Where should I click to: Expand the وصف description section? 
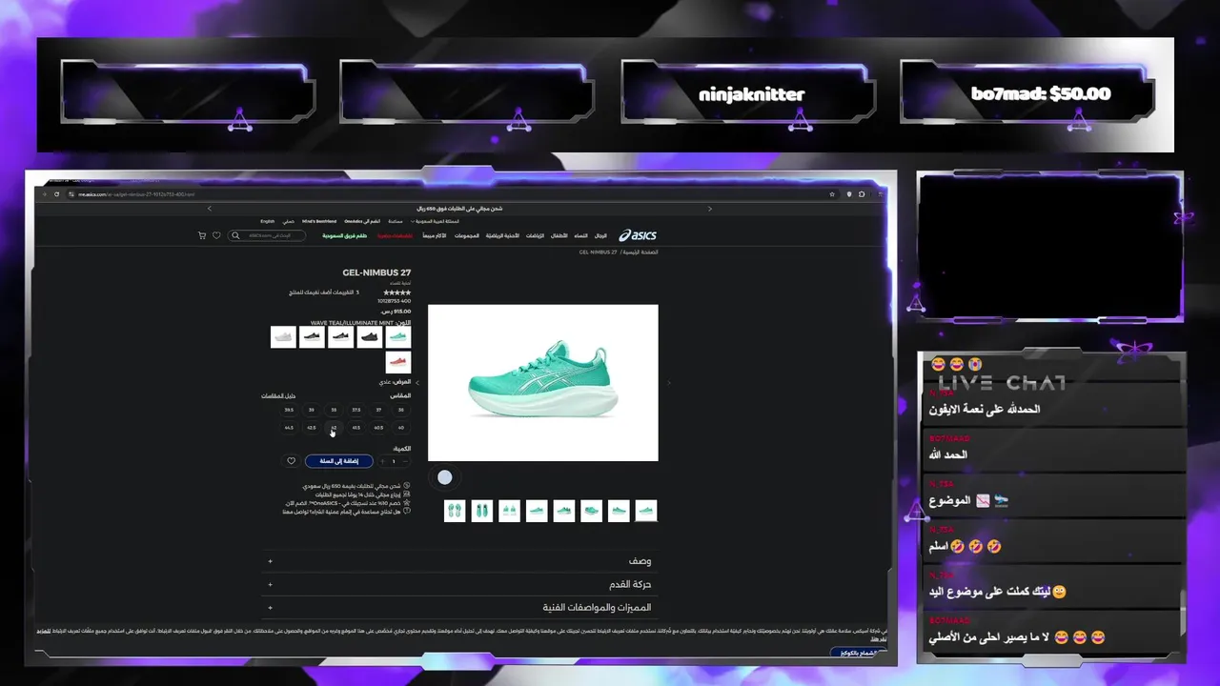(460, 561)
